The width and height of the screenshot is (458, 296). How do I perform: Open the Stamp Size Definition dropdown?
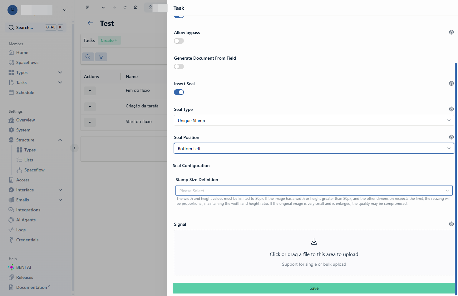coord(314,190)
